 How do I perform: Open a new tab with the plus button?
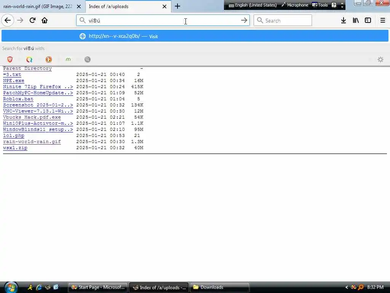coord(177,6)
